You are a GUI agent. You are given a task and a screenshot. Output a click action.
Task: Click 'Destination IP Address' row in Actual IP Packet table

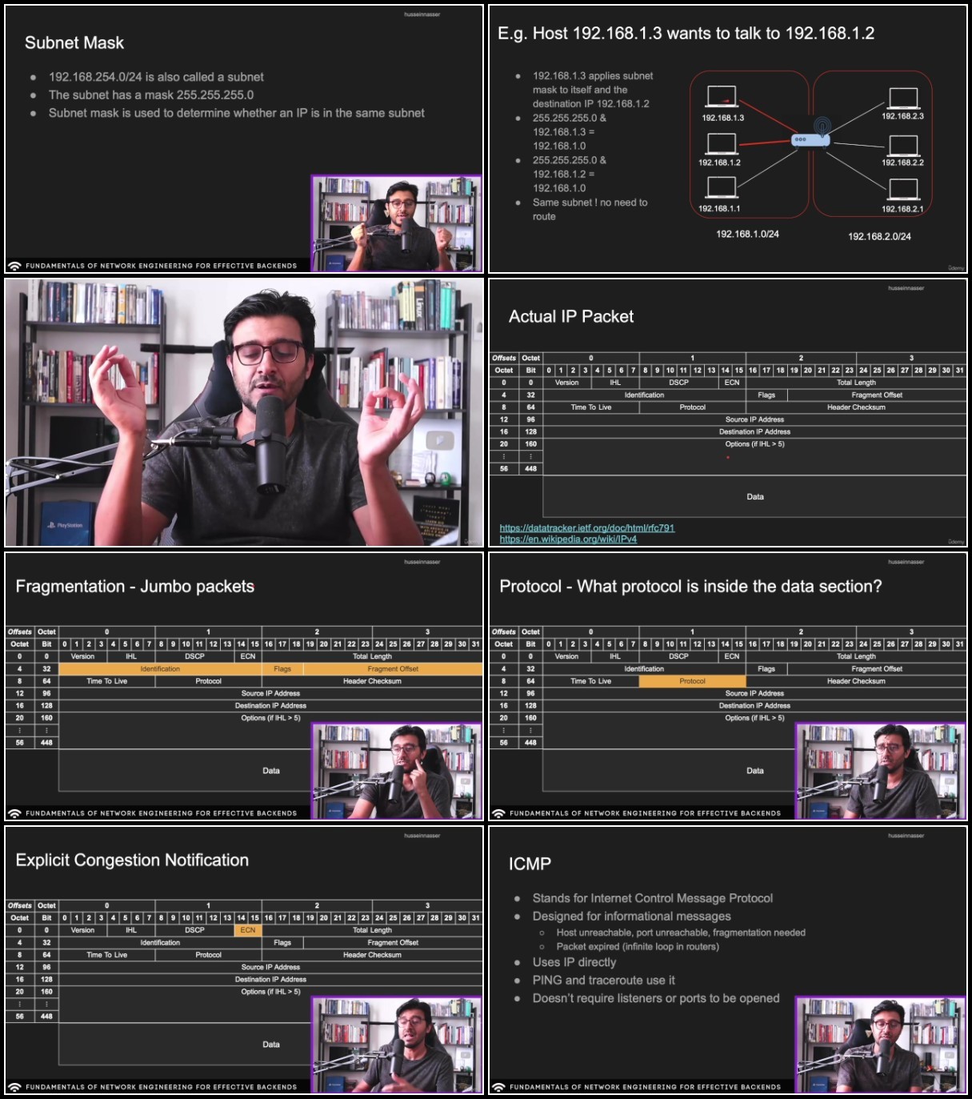[x=754, y=432]
